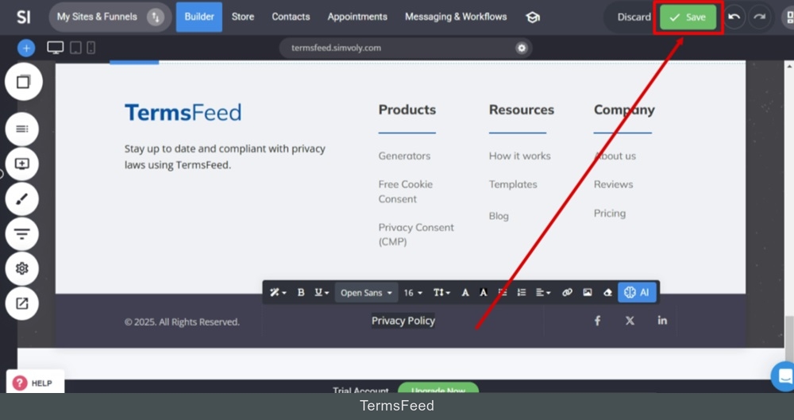
Task: Open the X social icon
Action: click(x=630, y=321)
